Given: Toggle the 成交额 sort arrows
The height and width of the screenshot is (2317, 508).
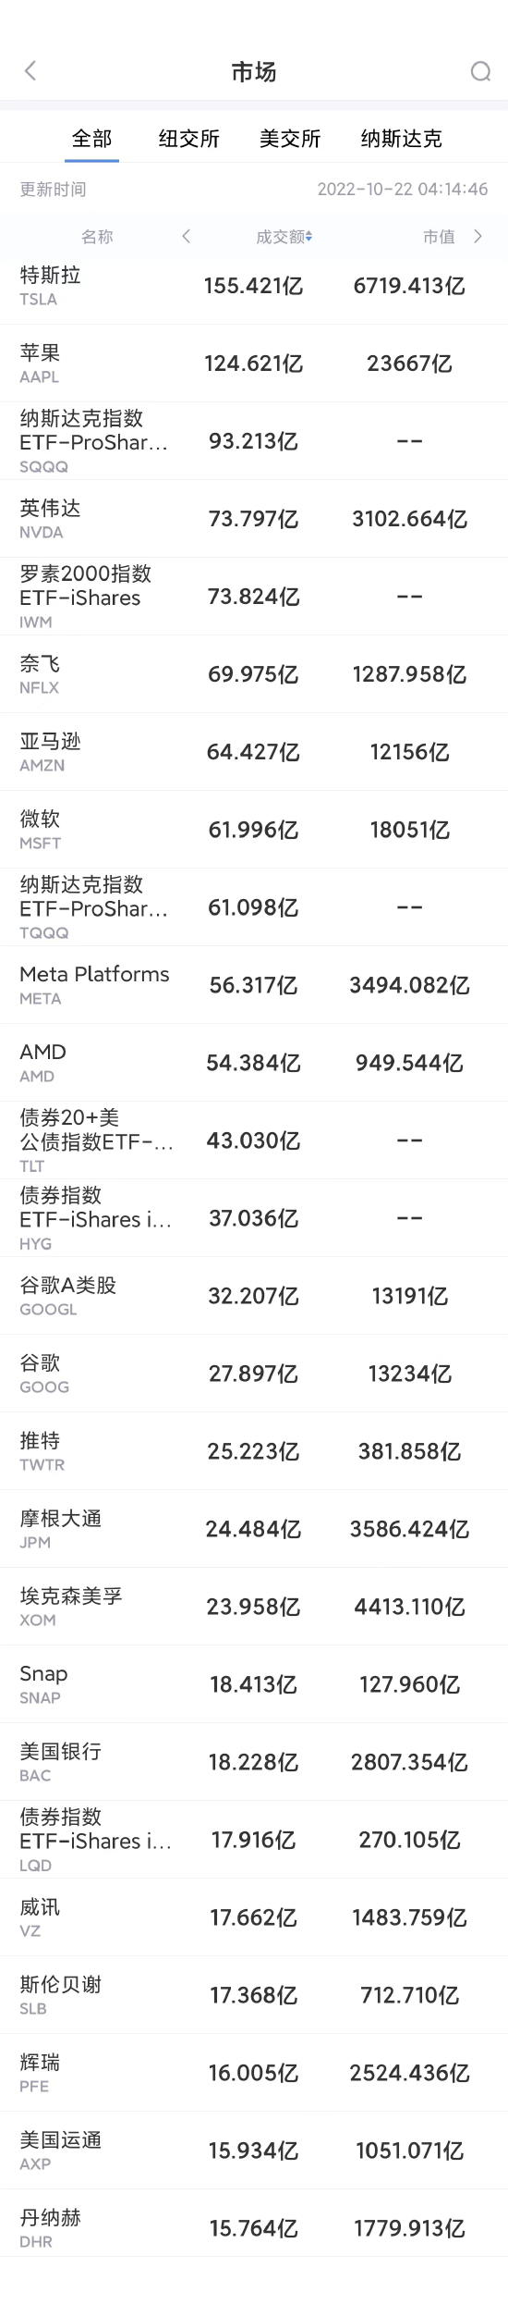Looking at the screenshot, I should coord(309,237).
